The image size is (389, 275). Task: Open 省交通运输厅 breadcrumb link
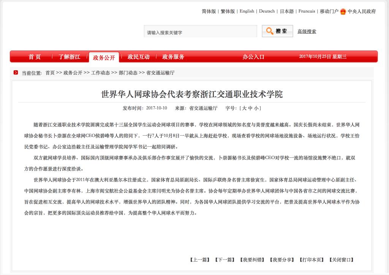[x=160, y=73]
